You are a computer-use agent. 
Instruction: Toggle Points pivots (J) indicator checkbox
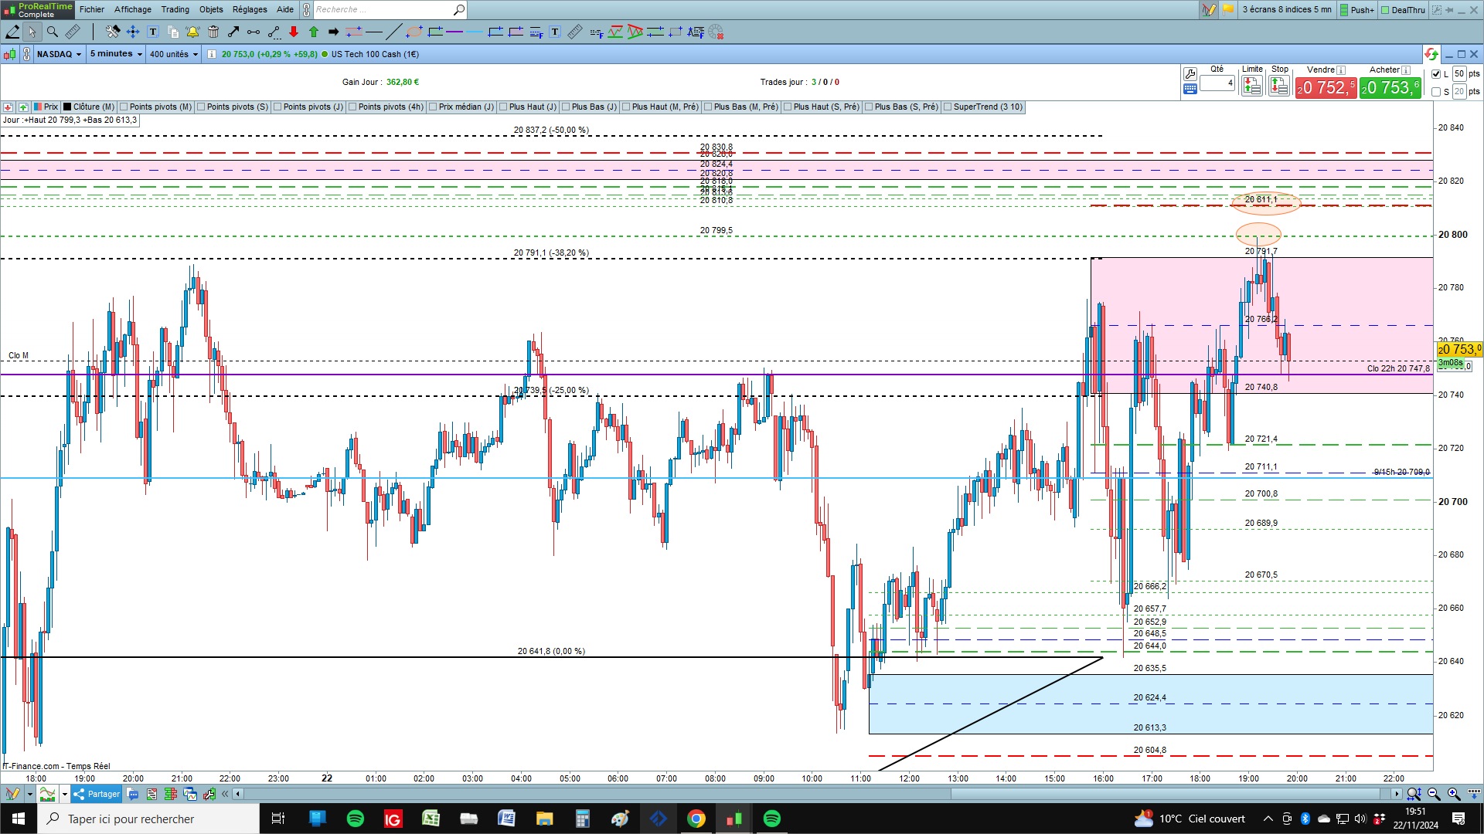[277, 107]
